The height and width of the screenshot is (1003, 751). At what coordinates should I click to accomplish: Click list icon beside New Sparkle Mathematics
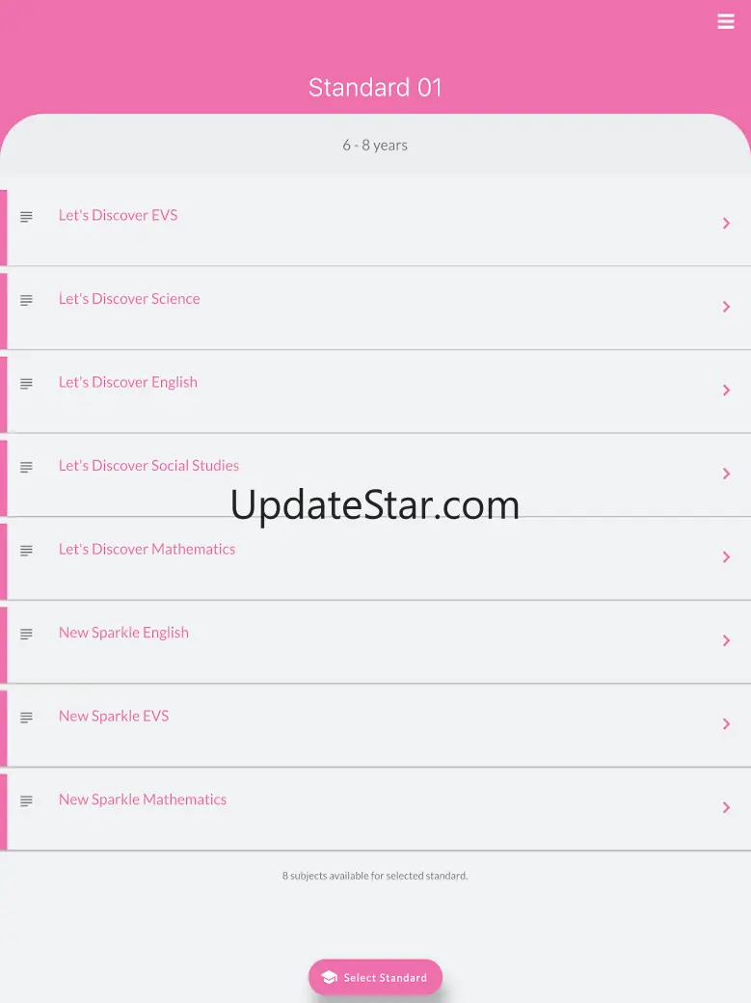click(26, 800)
